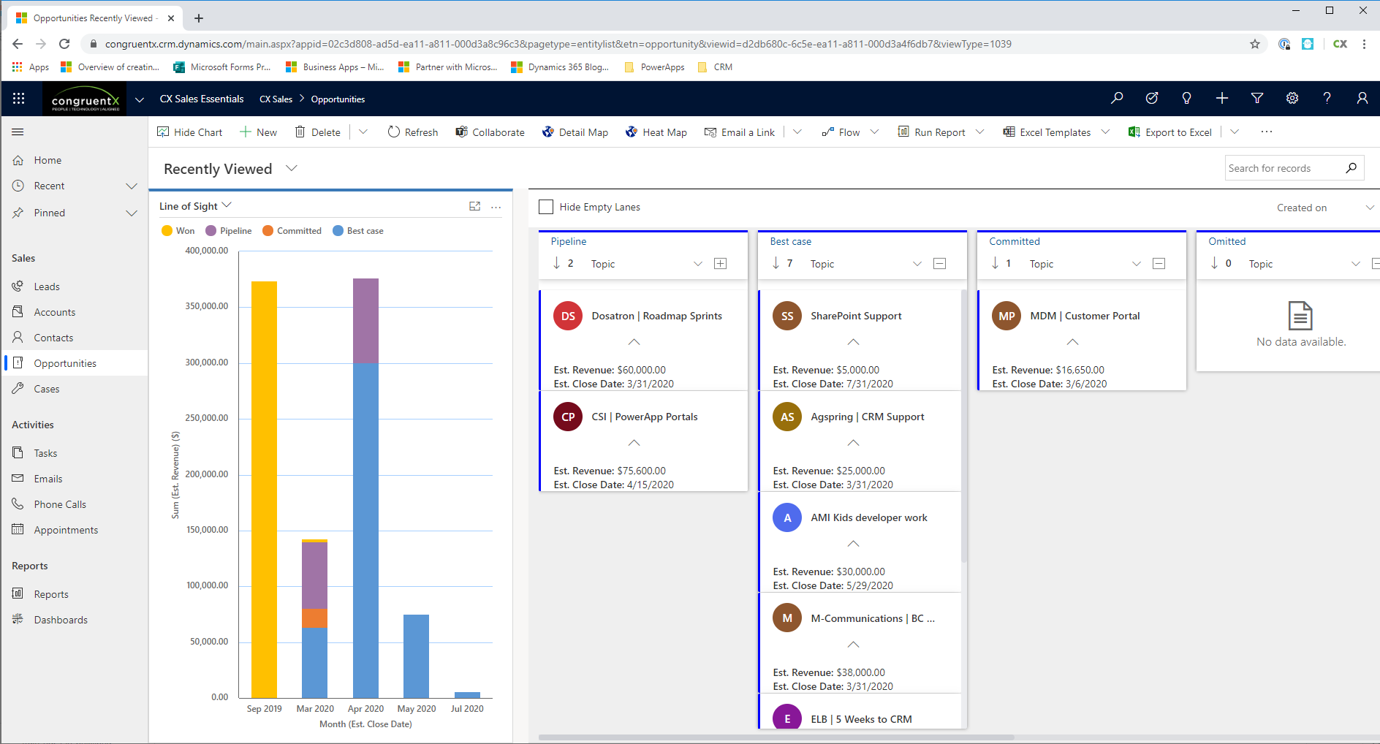The width and height of the screenshot is (1380, 744).
Task: Open Phone Calls under Activities
Action: [x=60, y=504]
